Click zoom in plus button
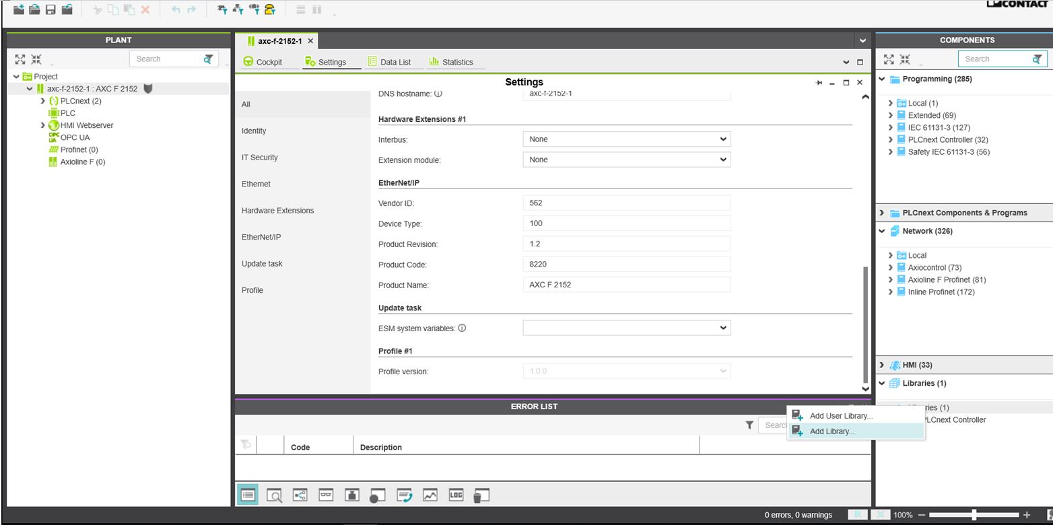The image size is (1053, 525). (x=1027, y=515)
